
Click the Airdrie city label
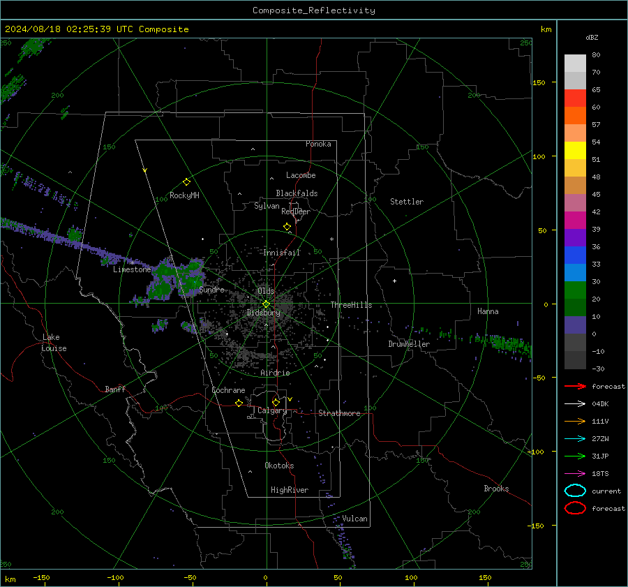click(275, 373)
